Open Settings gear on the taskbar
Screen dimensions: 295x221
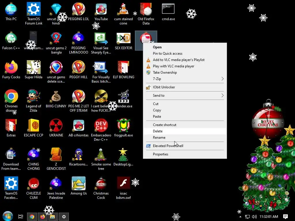[x=64, y=217]
